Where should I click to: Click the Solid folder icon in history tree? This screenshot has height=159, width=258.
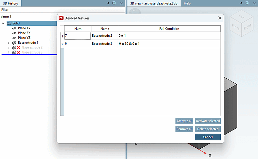(x=9, y=23)
